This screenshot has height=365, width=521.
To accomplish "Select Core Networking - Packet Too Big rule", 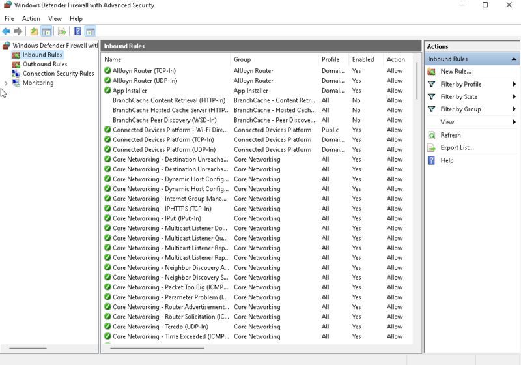I will [171, 287].
